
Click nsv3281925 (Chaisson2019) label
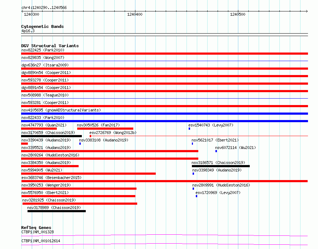(x=49, y=200)
